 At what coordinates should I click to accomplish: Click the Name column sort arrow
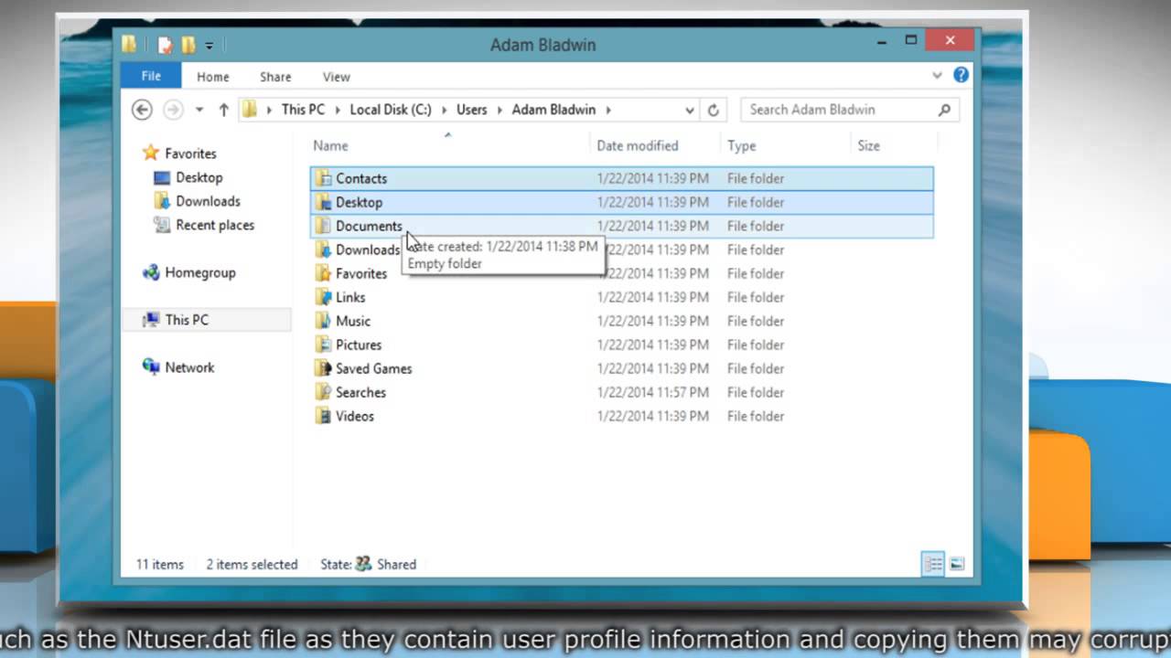447,133
